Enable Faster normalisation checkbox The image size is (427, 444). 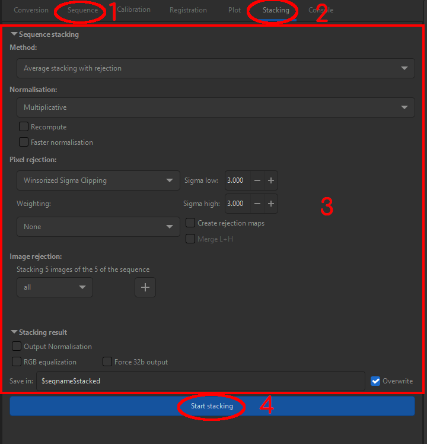24,142
